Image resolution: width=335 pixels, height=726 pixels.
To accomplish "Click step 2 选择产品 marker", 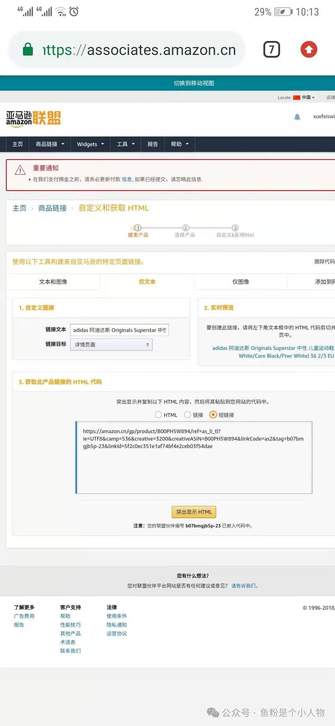I will 185,231.
